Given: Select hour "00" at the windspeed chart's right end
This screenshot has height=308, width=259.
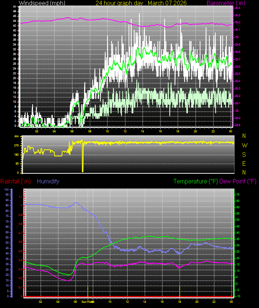Looking at the screenshot, I should click(x=230, y=131).
